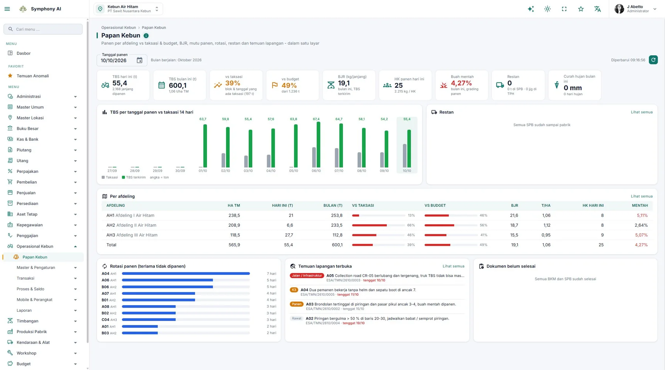Viewport: 665px width, 370px height.
Task: Expand the Master & Pengaturan submenu
Action: 42,268
